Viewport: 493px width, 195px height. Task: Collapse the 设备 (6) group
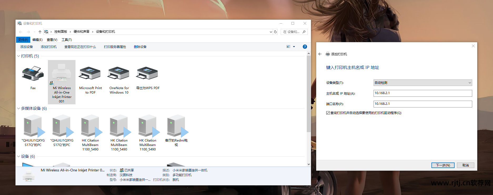(x=18, y=156)
